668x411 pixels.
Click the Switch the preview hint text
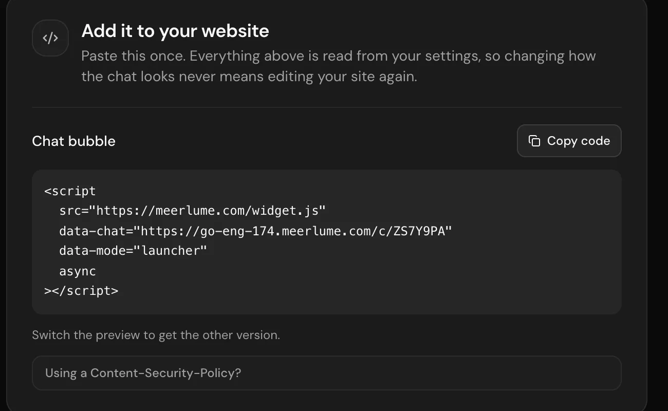pos(156,335)
